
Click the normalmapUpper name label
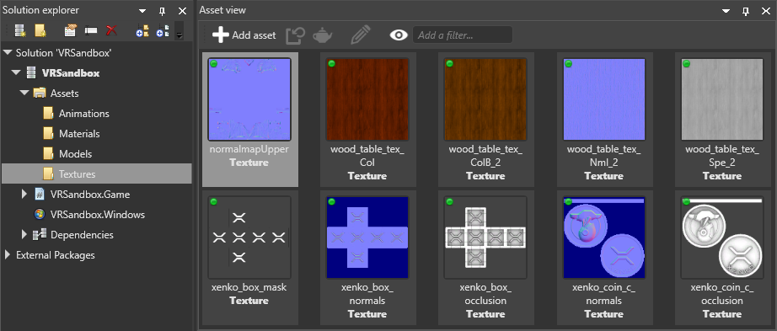coord(249,149)
